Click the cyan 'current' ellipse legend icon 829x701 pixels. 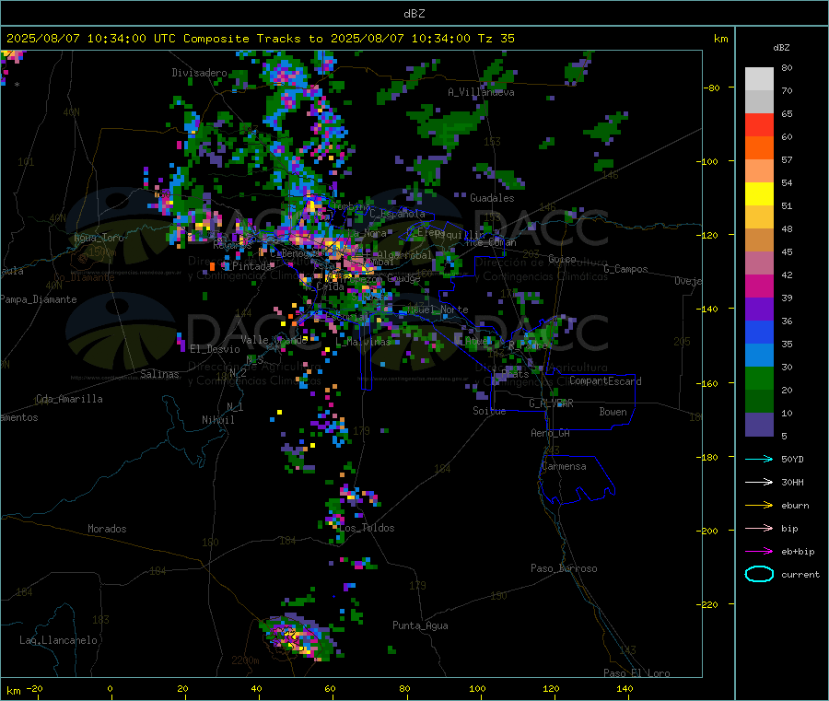click(759, 574)
